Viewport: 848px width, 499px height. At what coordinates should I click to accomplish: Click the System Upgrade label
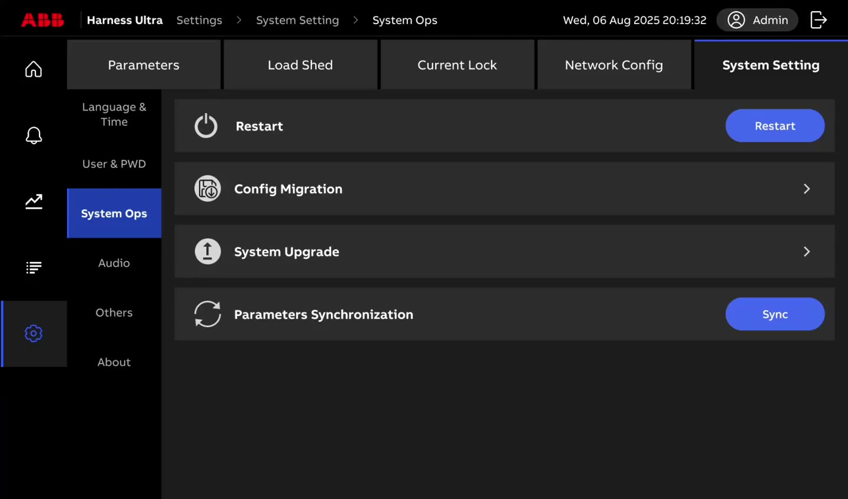tap(287, 252)
